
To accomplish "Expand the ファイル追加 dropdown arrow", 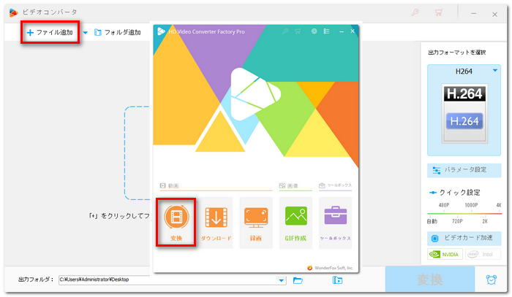I will tap(86, 33).
